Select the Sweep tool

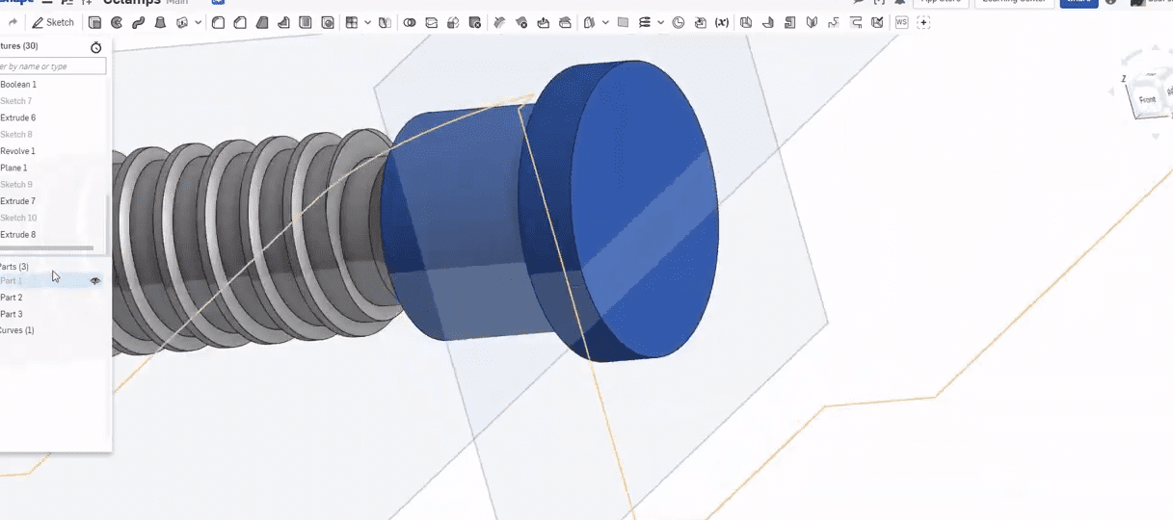point(138,22)
